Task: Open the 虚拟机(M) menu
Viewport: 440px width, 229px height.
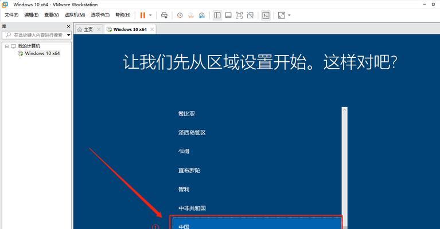Action: 75,15
